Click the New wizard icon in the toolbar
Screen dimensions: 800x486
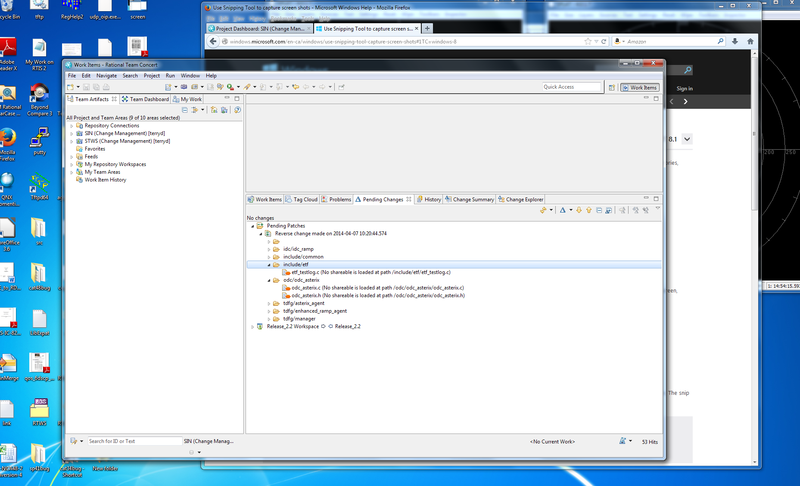click(x=71, y=87)
